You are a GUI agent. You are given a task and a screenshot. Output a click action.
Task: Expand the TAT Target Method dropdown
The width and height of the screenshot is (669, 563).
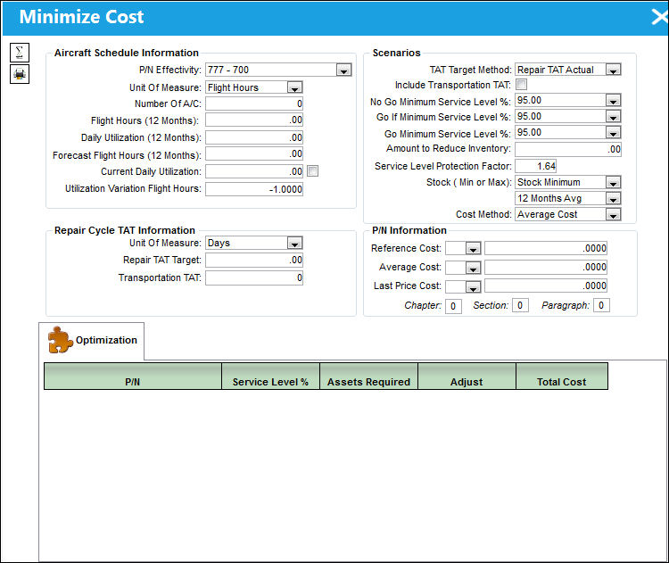pyautogui.click(x=613, y=70)
